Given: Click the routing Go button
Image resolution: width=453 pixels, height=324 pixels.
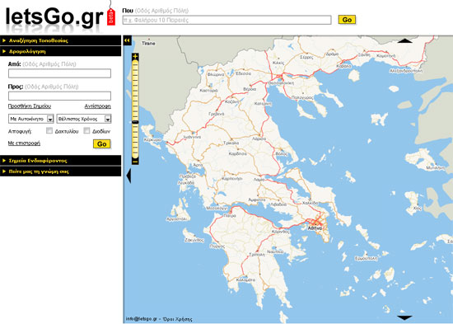Looking at the screenshot, I should pyautogui.click(x=101, y=143).
